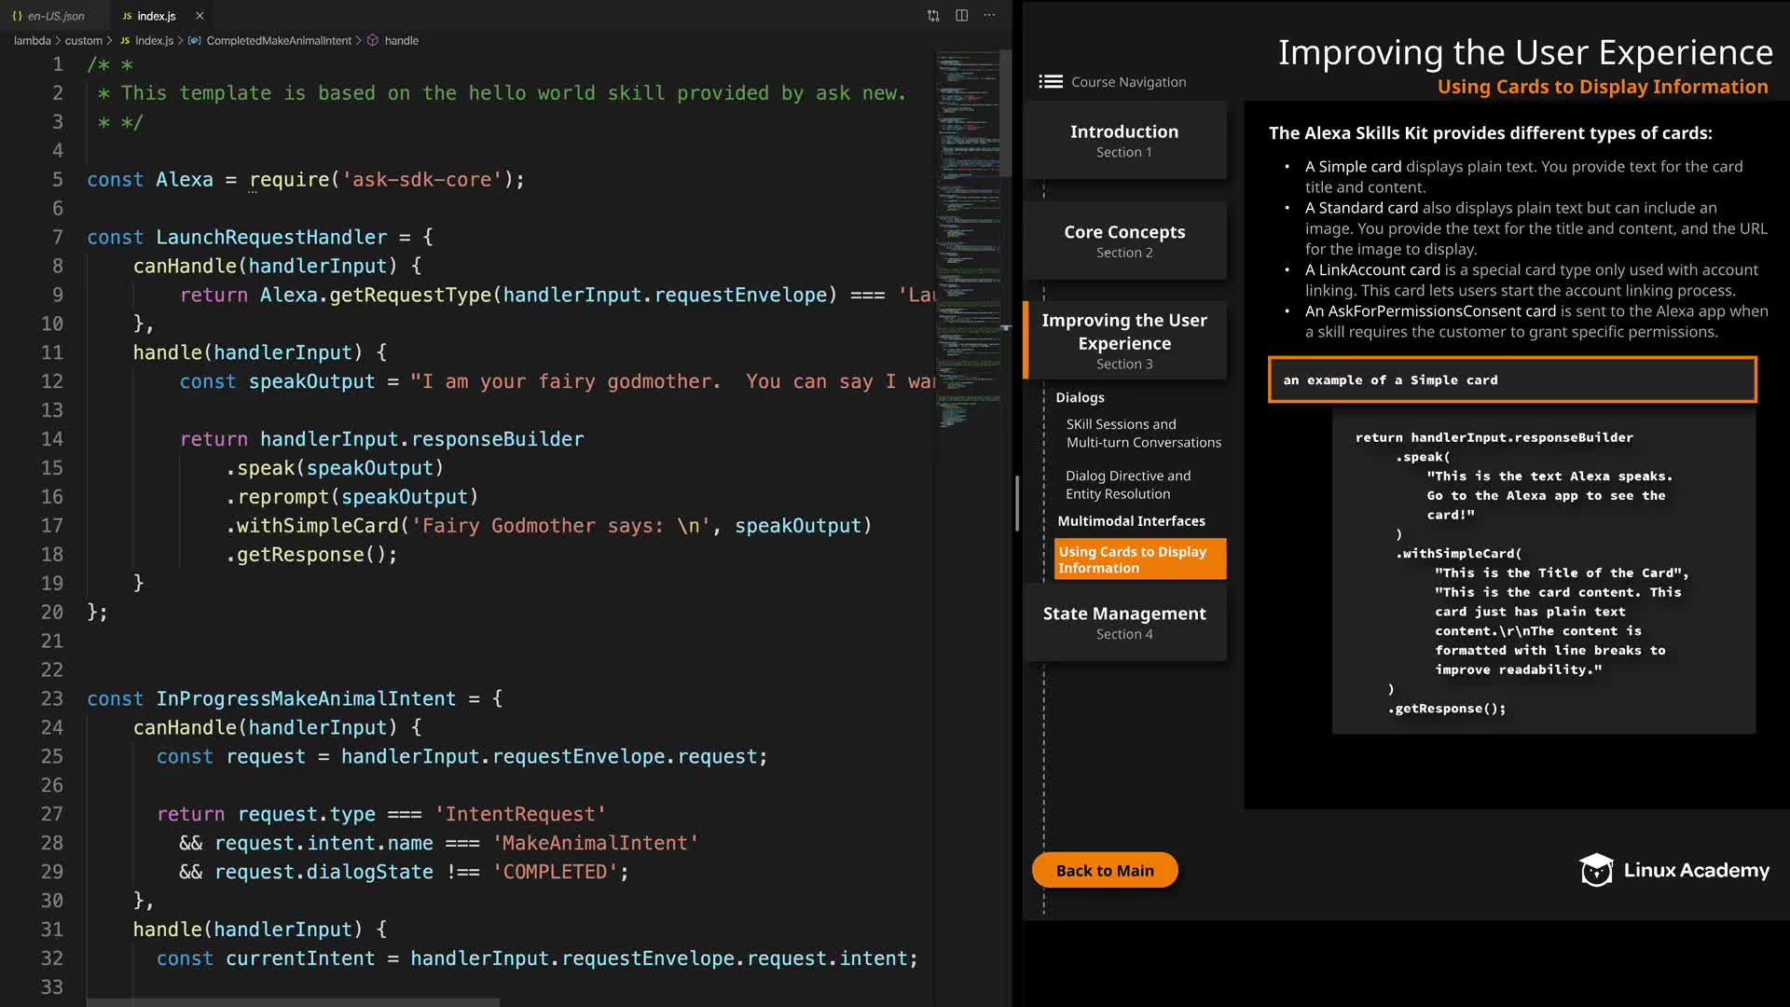The image size is (1790, 1007).
Task: Open Dialog Directive and Entity Resolution lesson
Action: click(x=1127, y=485)
